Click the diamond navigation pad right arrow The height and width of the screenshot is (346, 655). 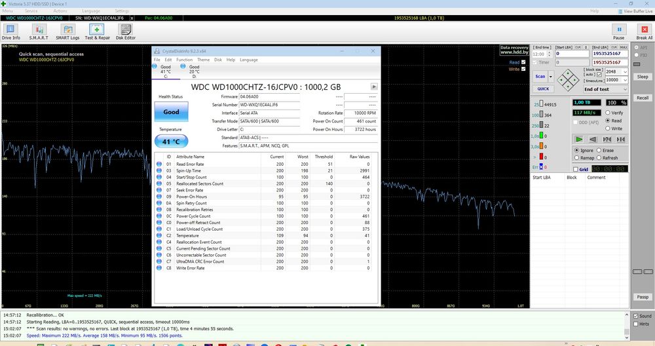pyautogui.click(x=575, y=80)
